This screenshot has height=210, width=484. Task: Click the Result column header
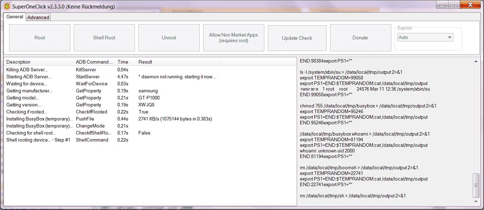(179, 62)
